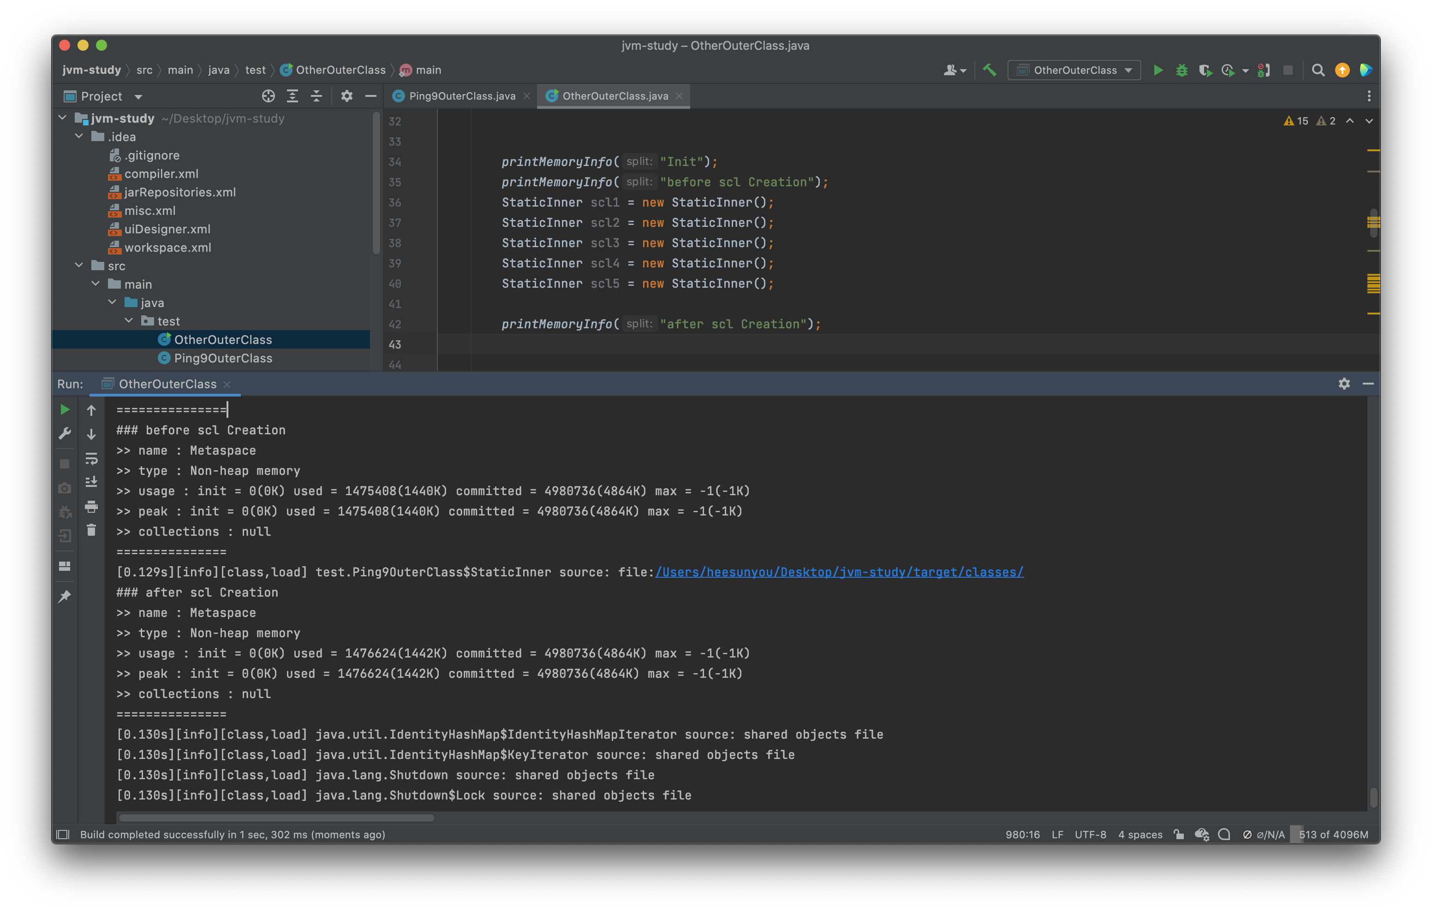The image size is (1432, 912).
Task: Open the target/classes file path link
Action: (839, 572)
